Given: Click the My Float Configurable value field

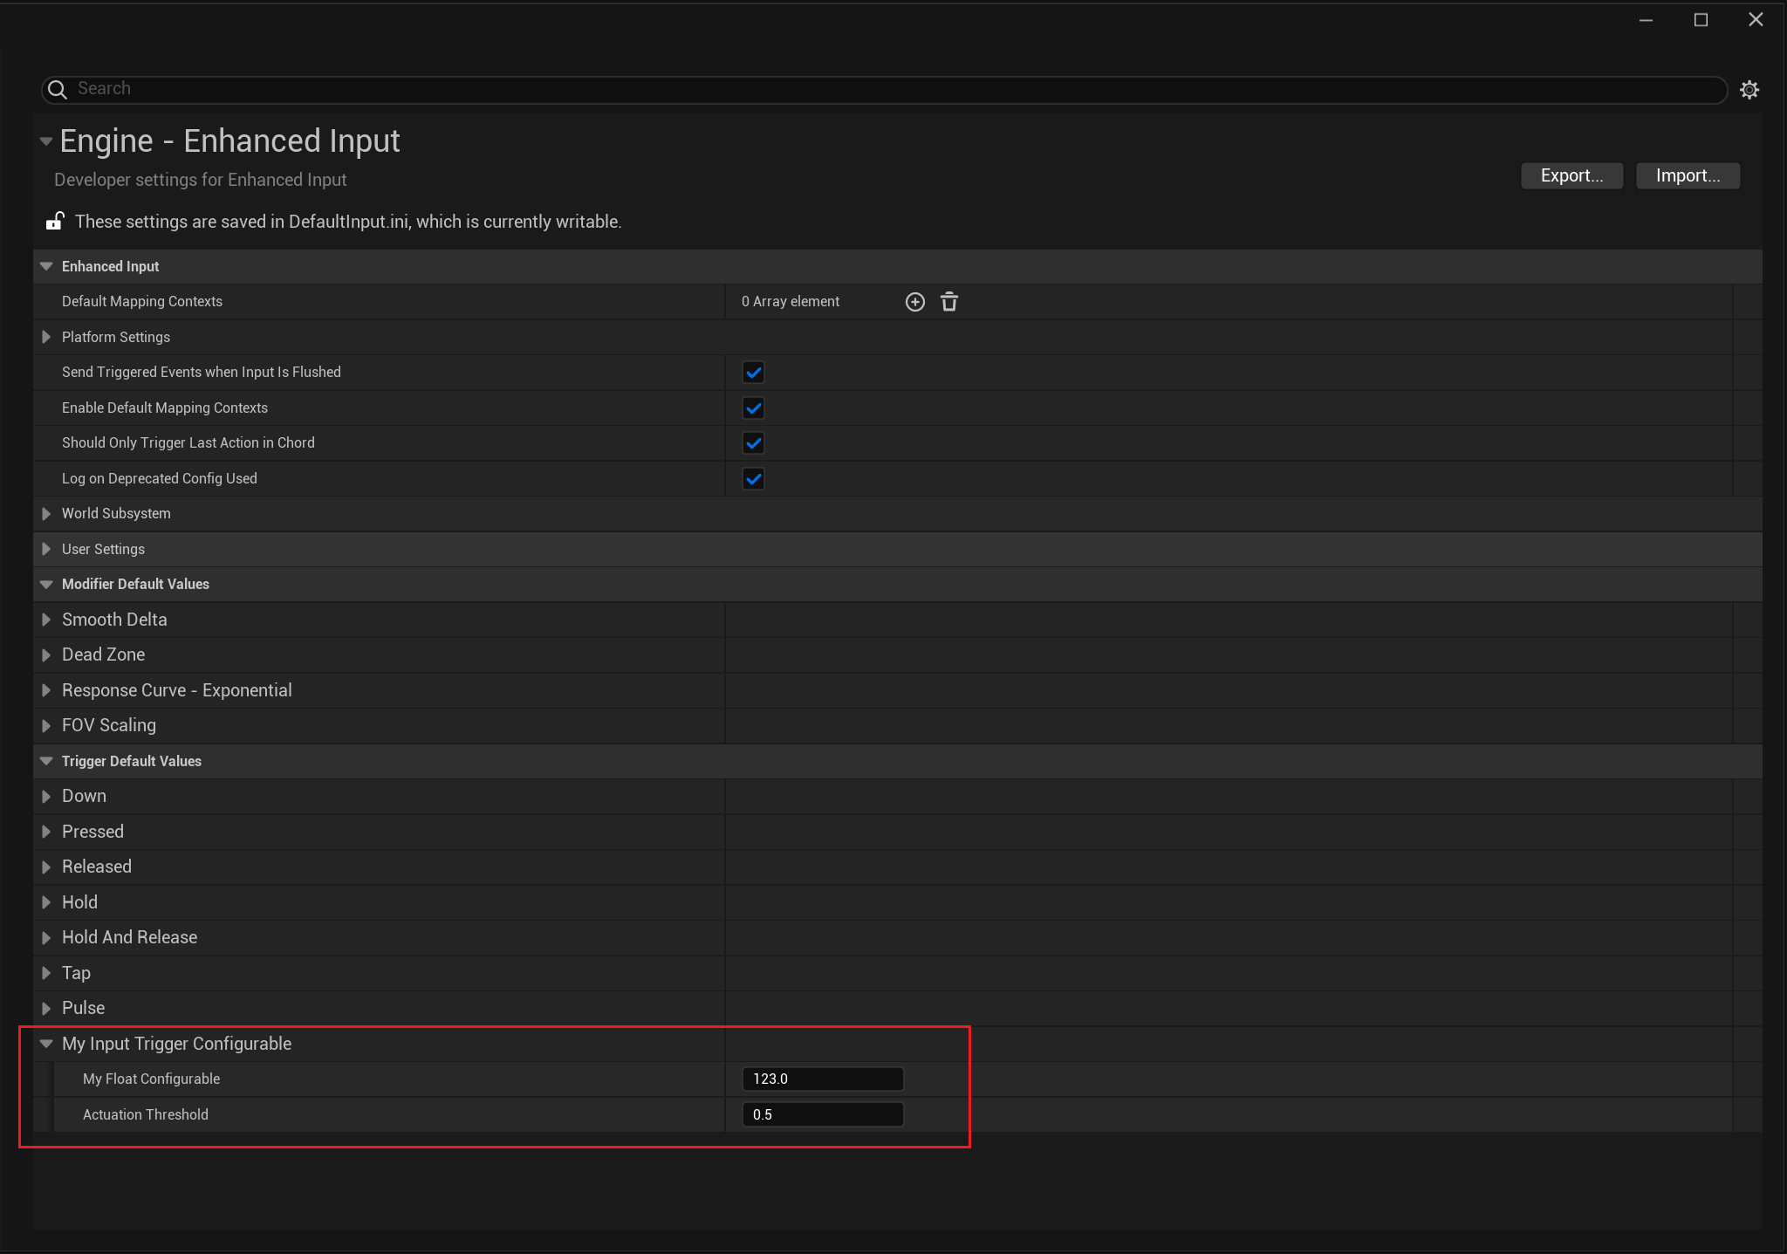Looking at the screenshot, I should (822, 1079).
